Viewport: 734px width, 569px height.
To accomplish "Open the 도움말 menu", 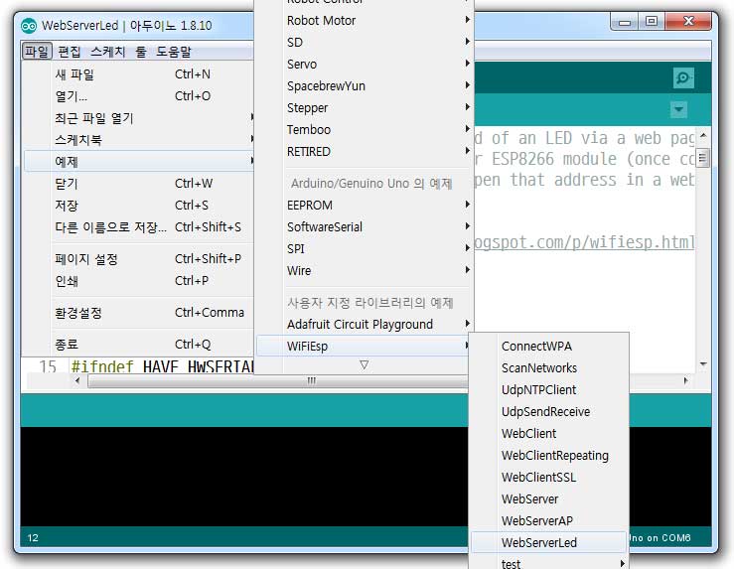I will [174, 52].
